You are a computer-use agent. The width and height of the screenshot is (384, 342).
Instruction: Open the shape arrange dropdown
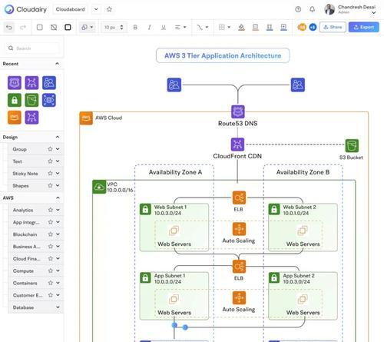coord(87,27)
